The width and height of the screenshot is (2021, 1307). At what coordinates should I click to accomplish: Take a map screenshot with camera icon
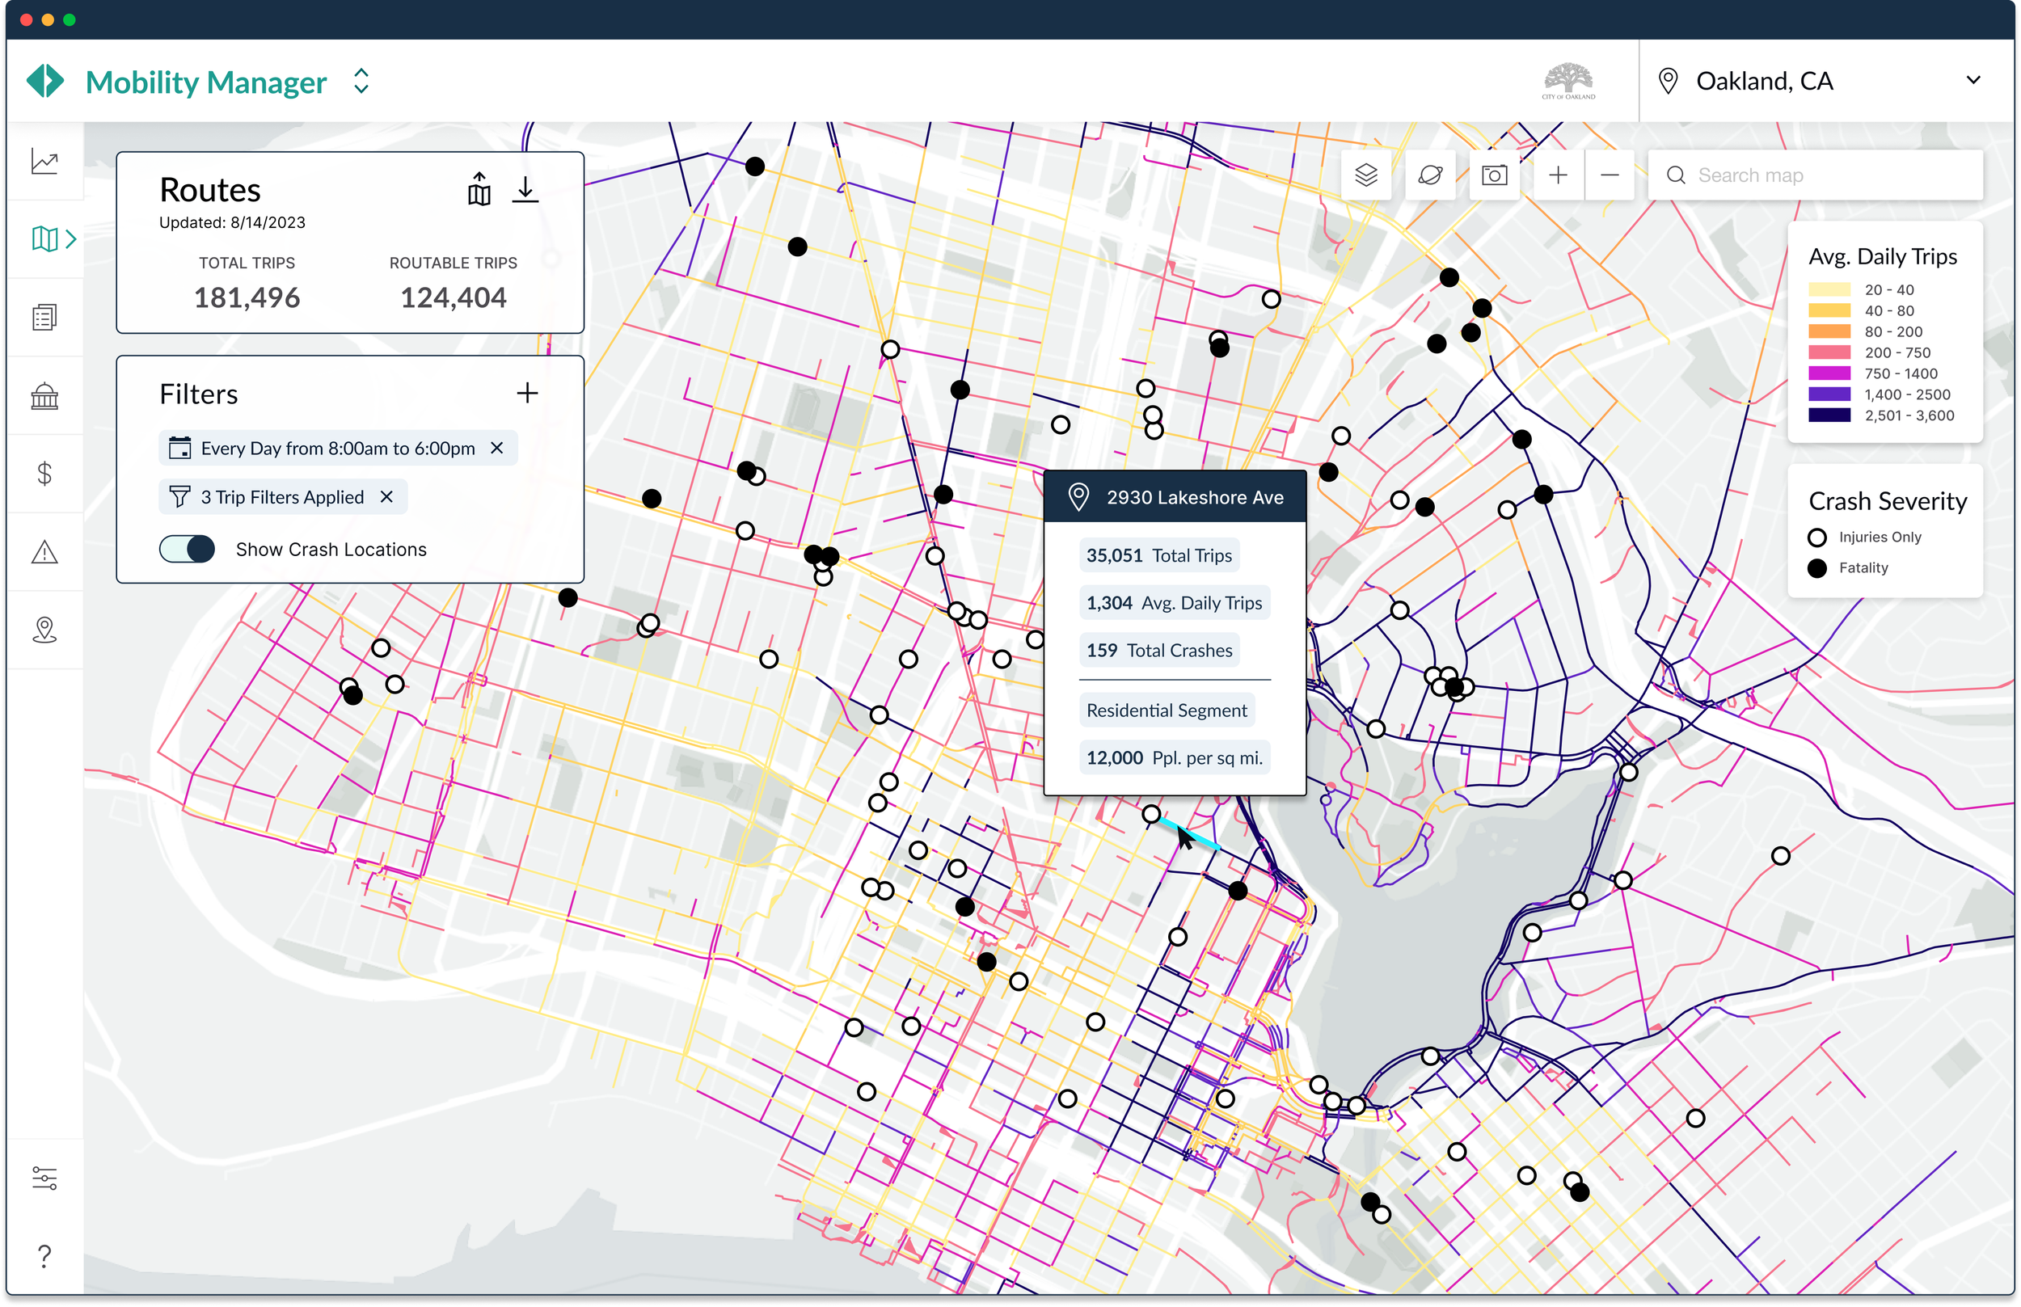1494,175
